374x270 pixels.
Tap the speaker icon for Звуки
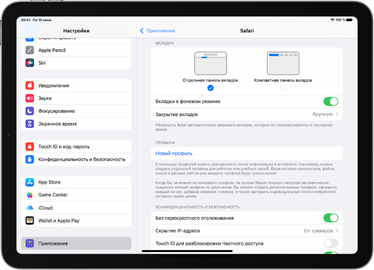[x=30, y=98]
